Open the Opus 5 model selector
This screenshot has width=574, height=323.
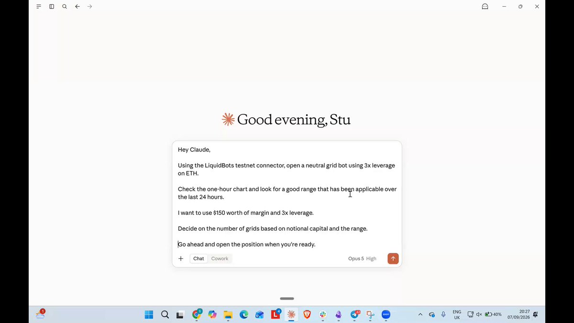[x=356, y=258]
